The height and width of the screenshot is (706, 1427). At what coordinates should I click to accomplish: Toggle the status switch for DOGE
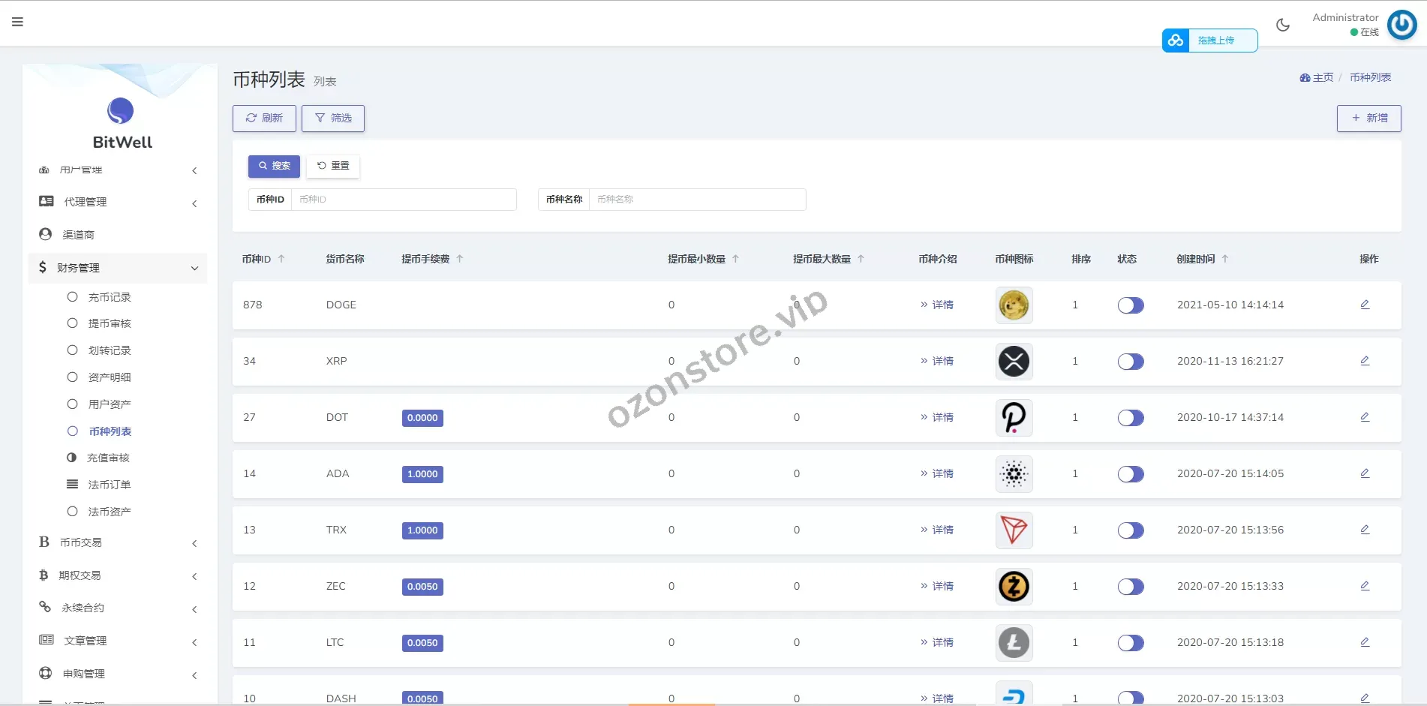(x=1131, y=305)
